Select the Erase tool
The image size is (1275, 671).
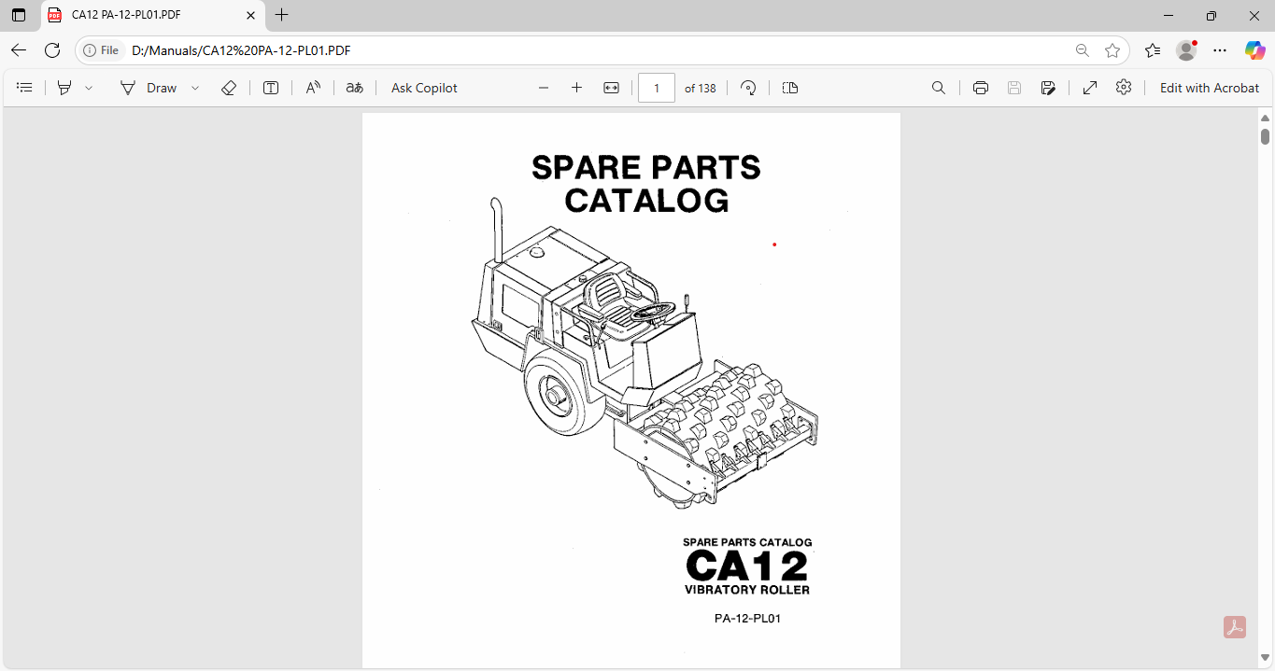229,88
